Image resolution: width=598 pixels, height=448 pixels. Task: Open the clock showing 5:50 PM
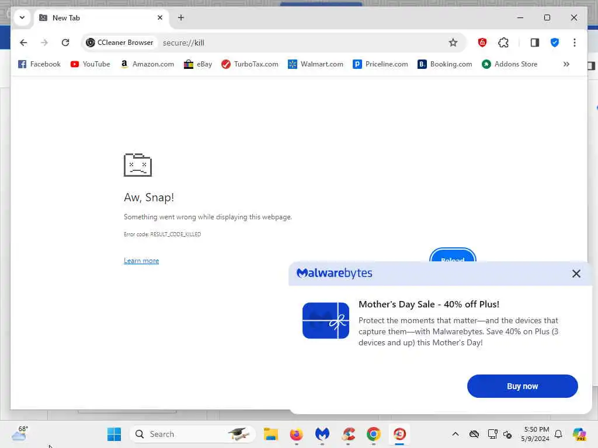tap(536, 434)
